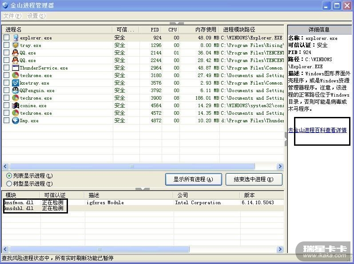This screenshot has width=354, height=264.
Task: Sort by 内存使用 column header
Action: [x=199, y=30]
